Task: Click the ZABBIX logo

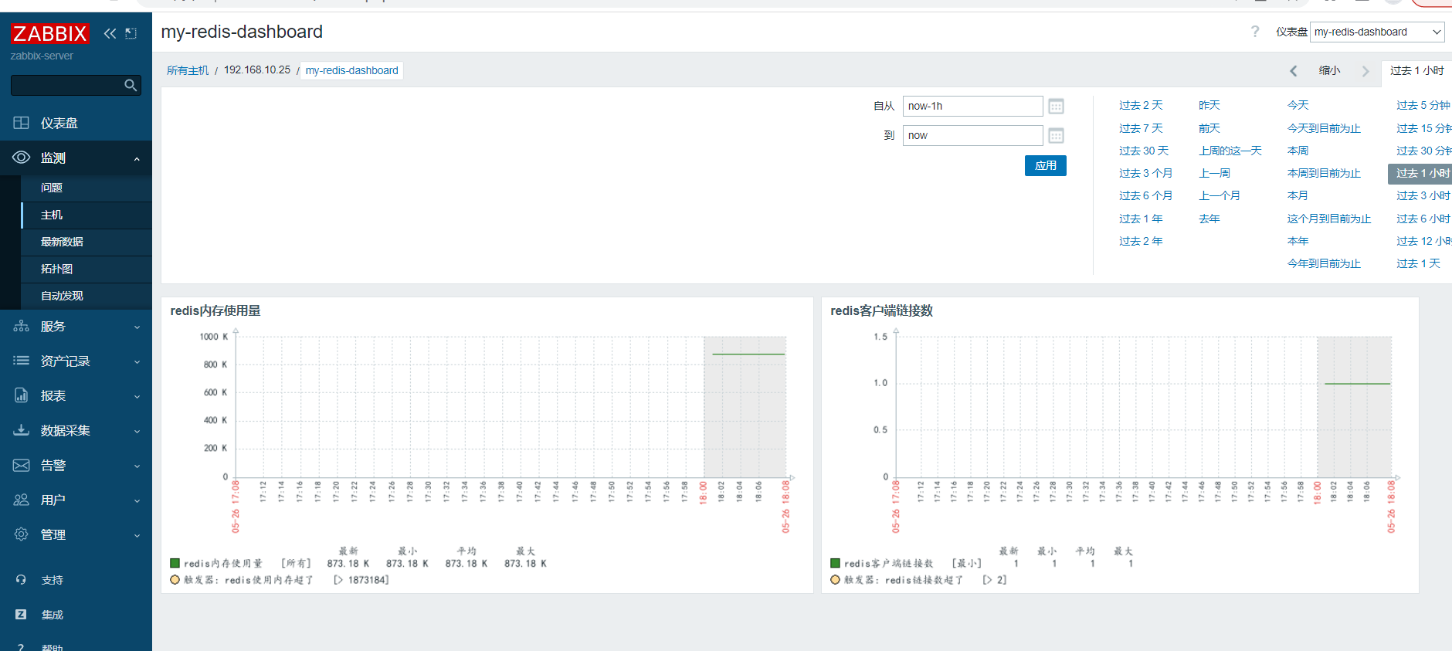Action: pos(49,33)
